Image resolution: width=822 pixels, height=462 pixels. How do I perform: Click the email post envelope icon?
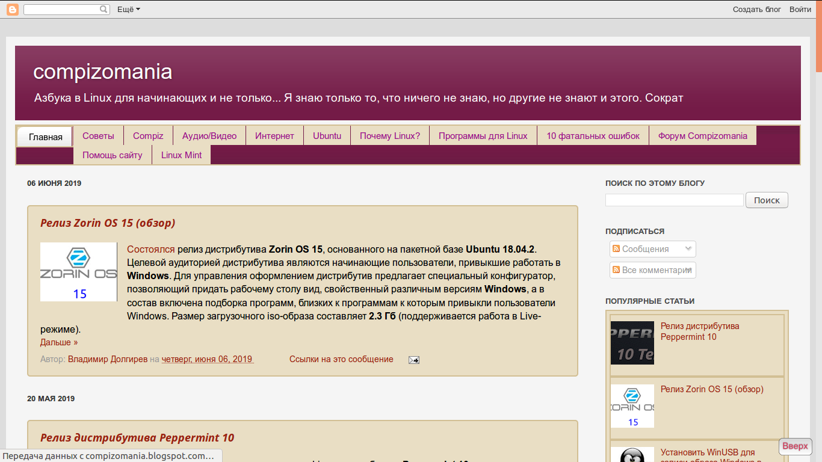413,360
